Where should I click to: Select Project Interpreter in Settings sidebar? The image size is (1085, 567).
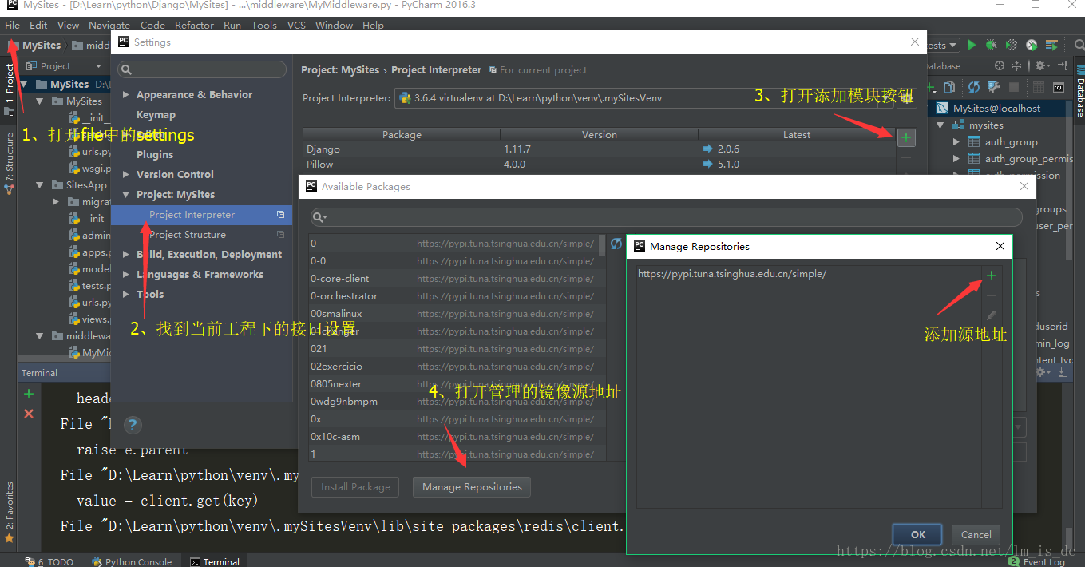[x=201, y=215]
